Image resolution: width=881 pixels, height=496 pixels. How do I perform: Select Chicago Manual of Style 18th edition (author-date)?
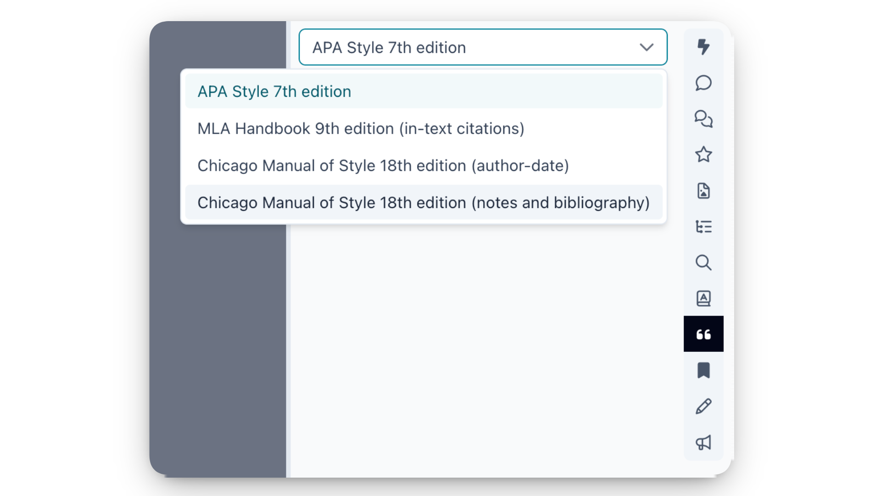424,165
